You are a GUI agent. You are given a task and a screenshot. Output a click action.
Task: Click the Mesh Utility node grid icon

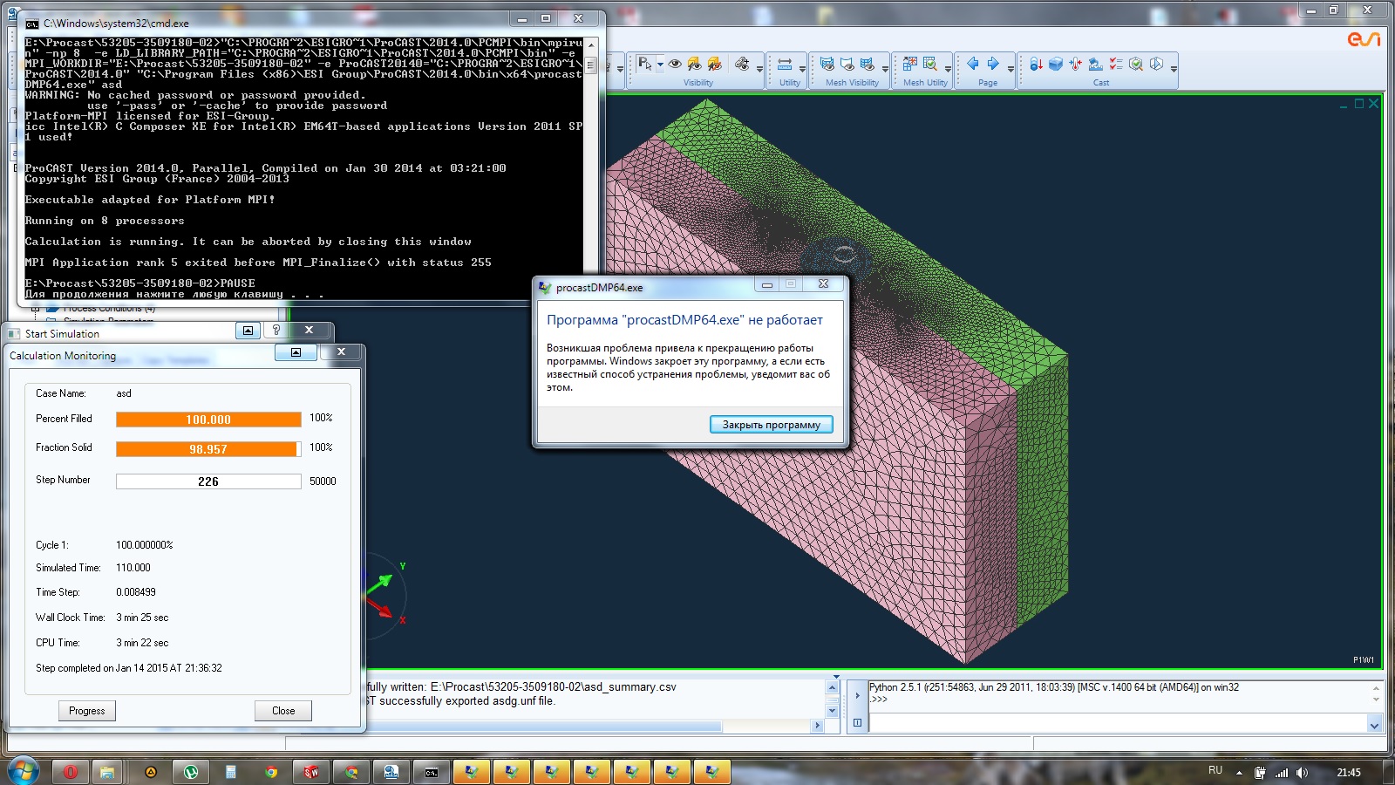(x=910, y=64)
